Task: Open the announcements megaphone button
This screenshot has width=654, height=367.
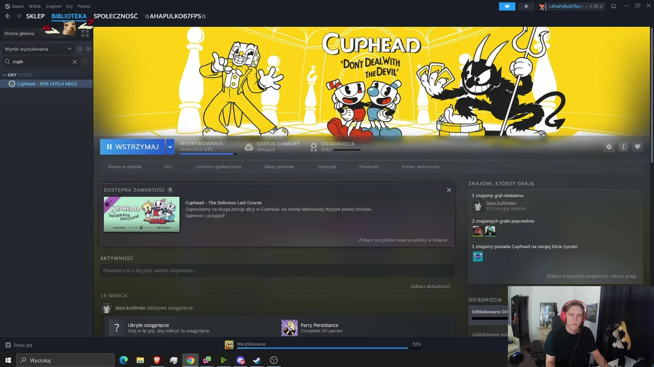Action: coord(507,6)
